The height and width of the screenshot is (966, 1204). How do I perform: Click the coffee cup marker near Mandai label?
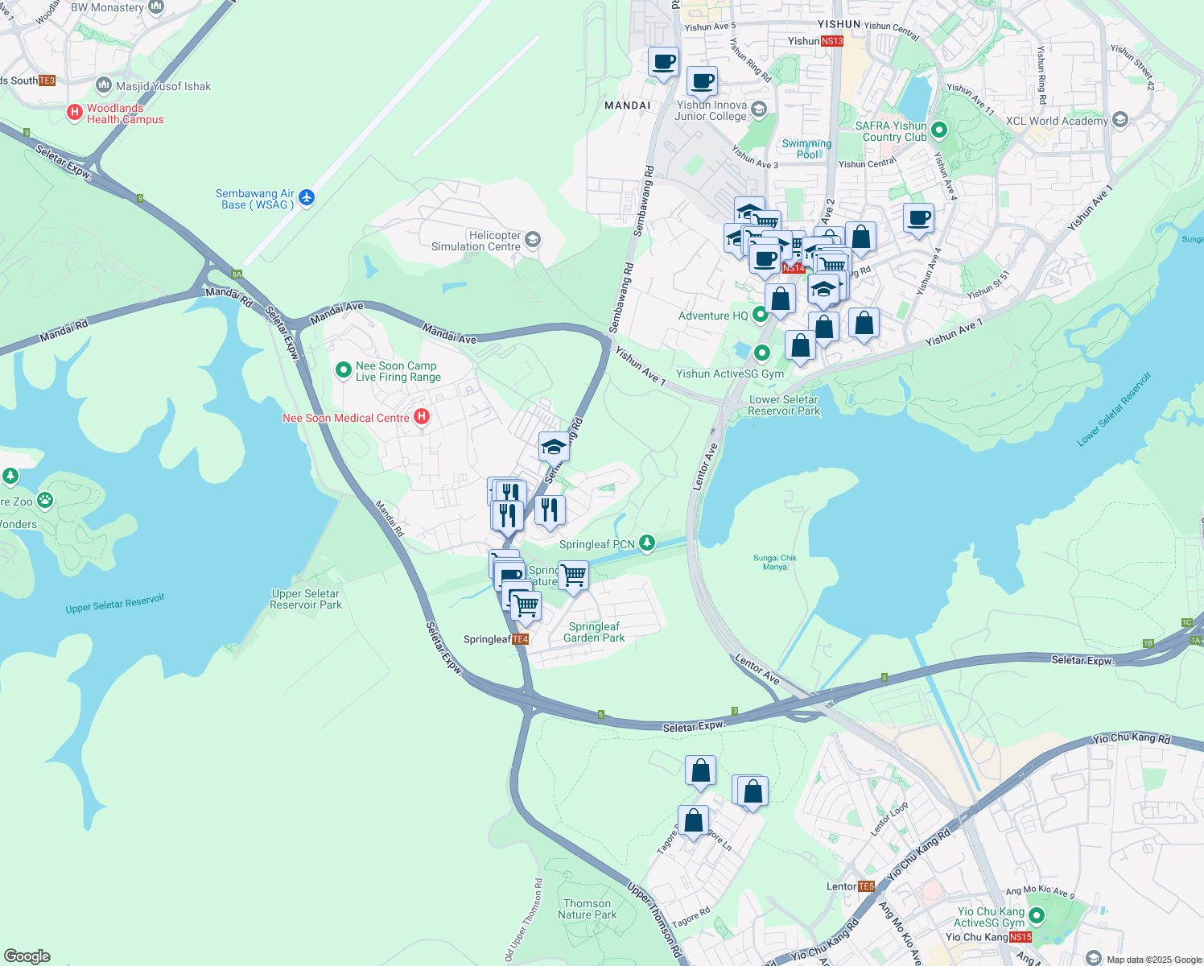pos(664,64)
